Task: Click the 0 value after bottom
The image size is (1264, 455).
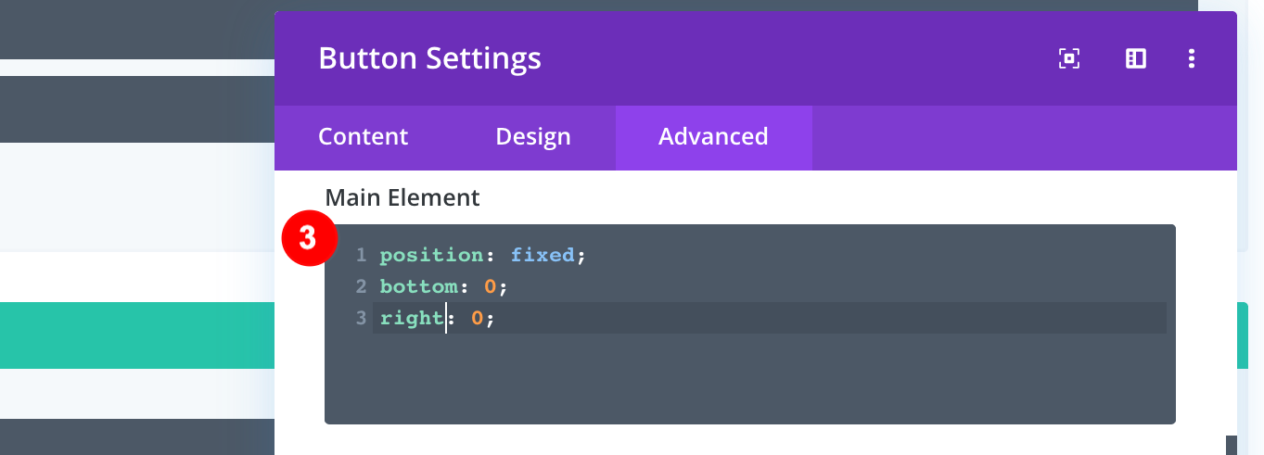Action: pos(491,286)
